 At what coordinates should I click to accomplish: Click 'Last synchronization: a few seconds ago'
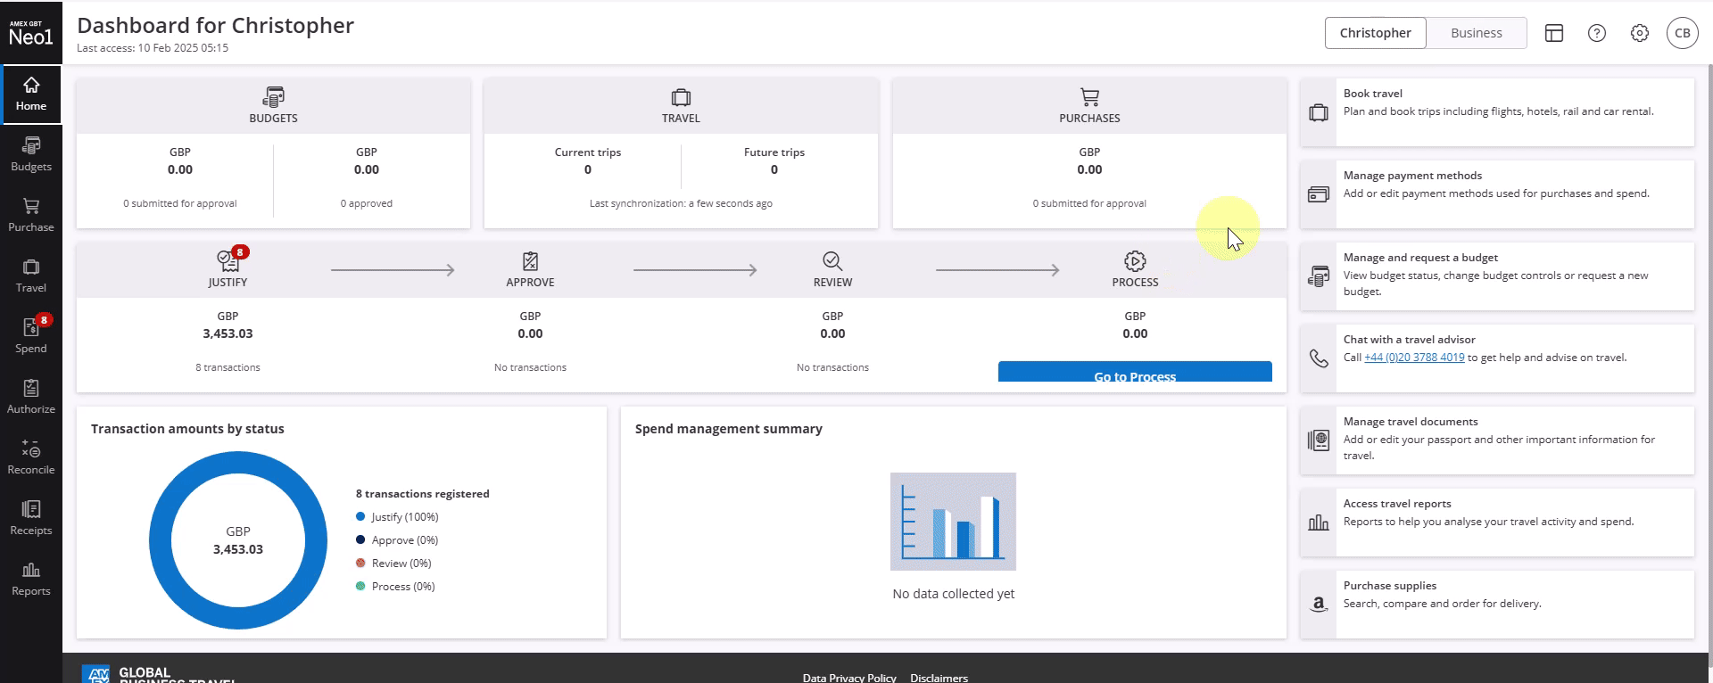681,203
